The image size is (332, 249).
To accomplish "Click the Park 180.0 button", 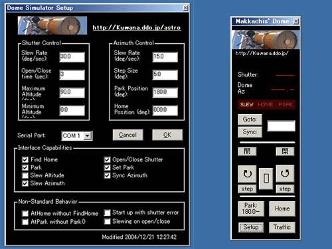I will click(x=251, y=208).
